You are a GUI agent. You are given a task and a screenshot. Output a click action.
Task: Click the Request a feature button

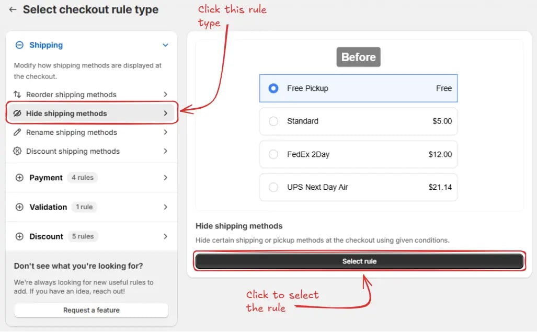(x=91, y=310)
